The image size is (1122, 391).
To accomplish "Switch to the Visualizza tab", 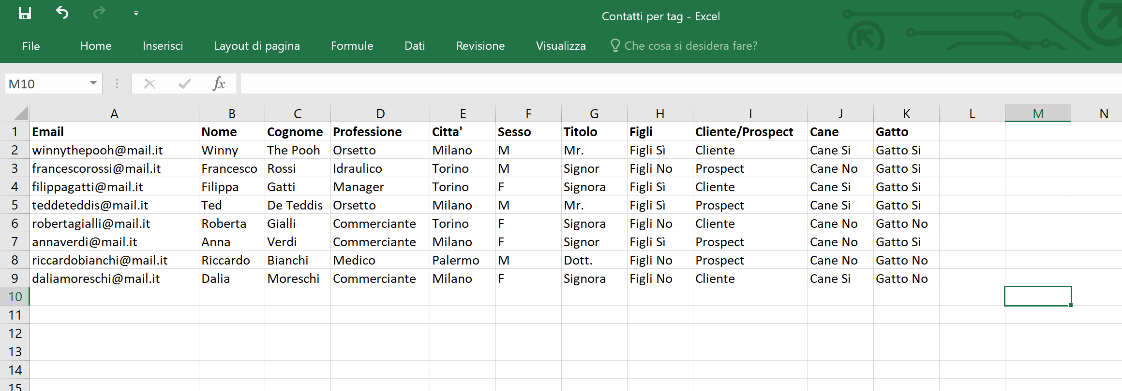I will [561, 46].
